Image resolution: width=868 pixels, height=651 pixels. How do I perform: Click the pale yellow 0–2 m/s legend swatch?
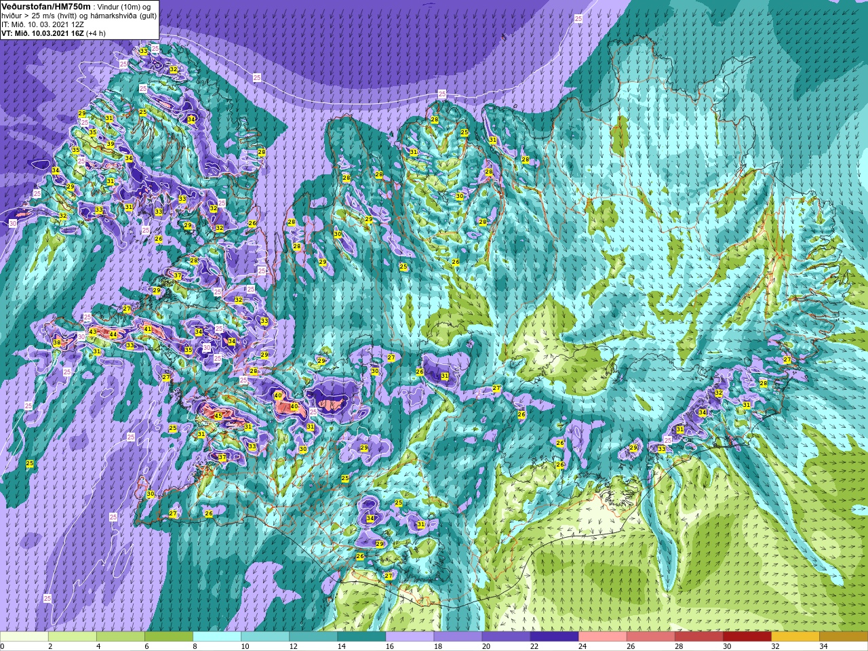point(24,637)
